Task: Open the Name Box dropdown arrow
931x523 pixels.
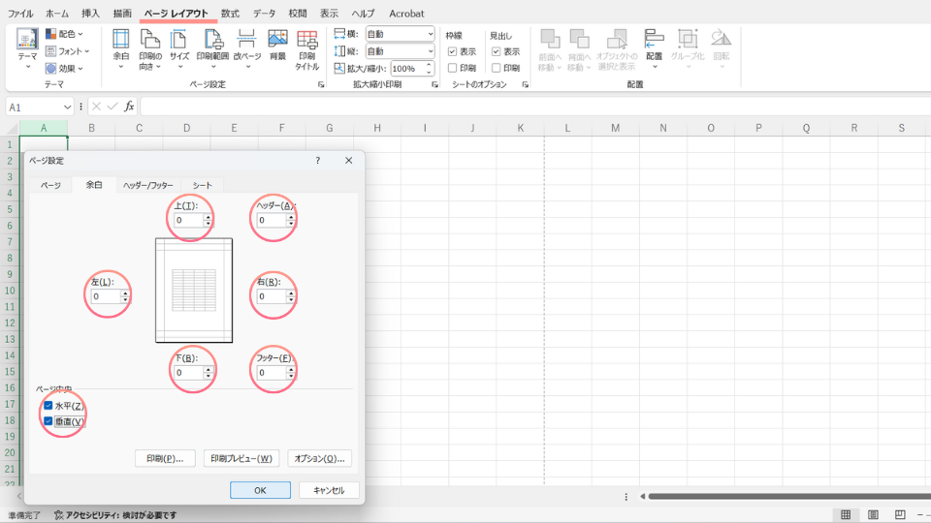Action: pyautogui.click(x=68, y=107)
